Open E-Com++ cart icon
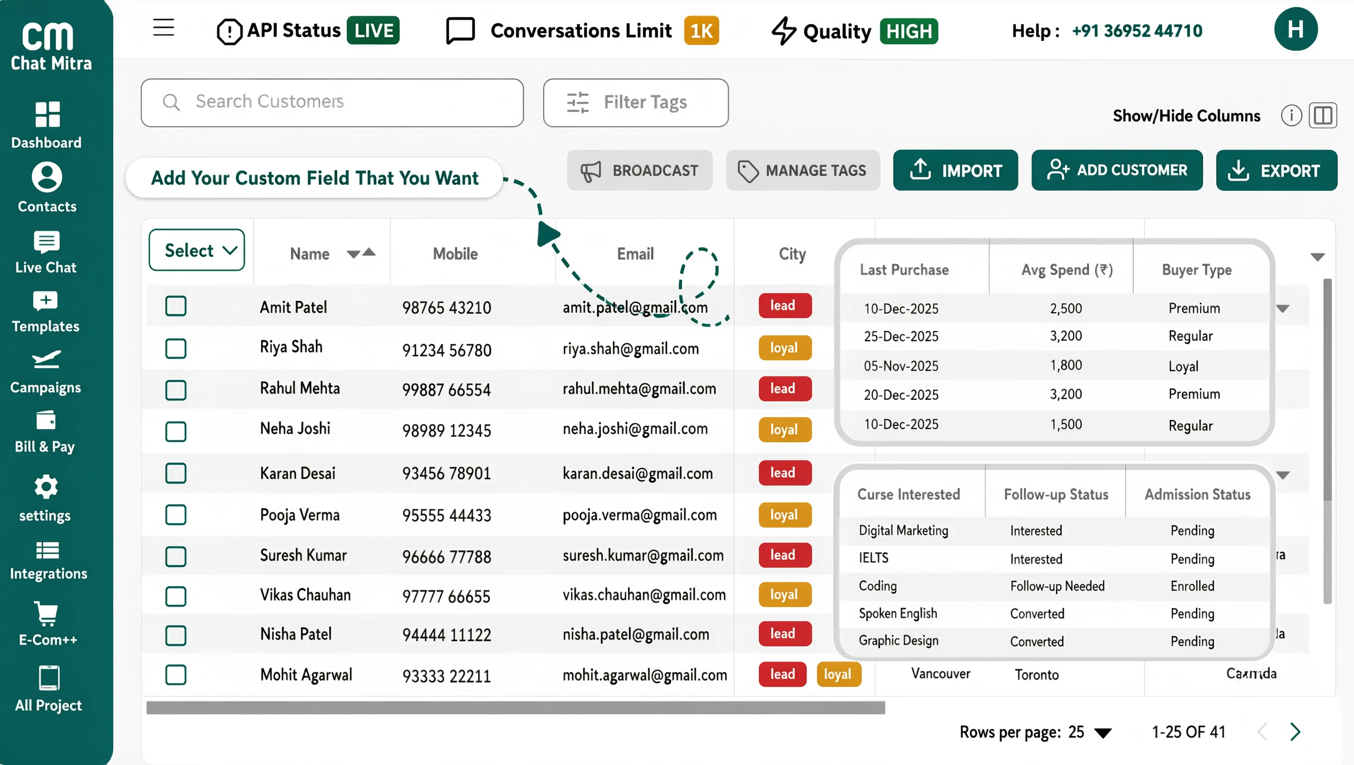The image size is (1354, 765). click(x=47, y=613)
